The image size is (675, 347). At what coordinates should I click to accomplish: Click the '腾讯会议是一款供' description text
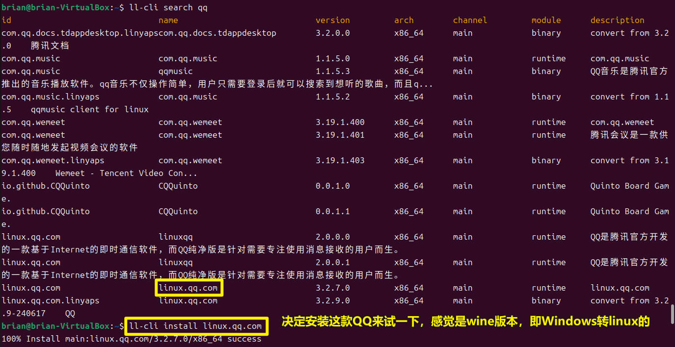click(x=629, y=135)
